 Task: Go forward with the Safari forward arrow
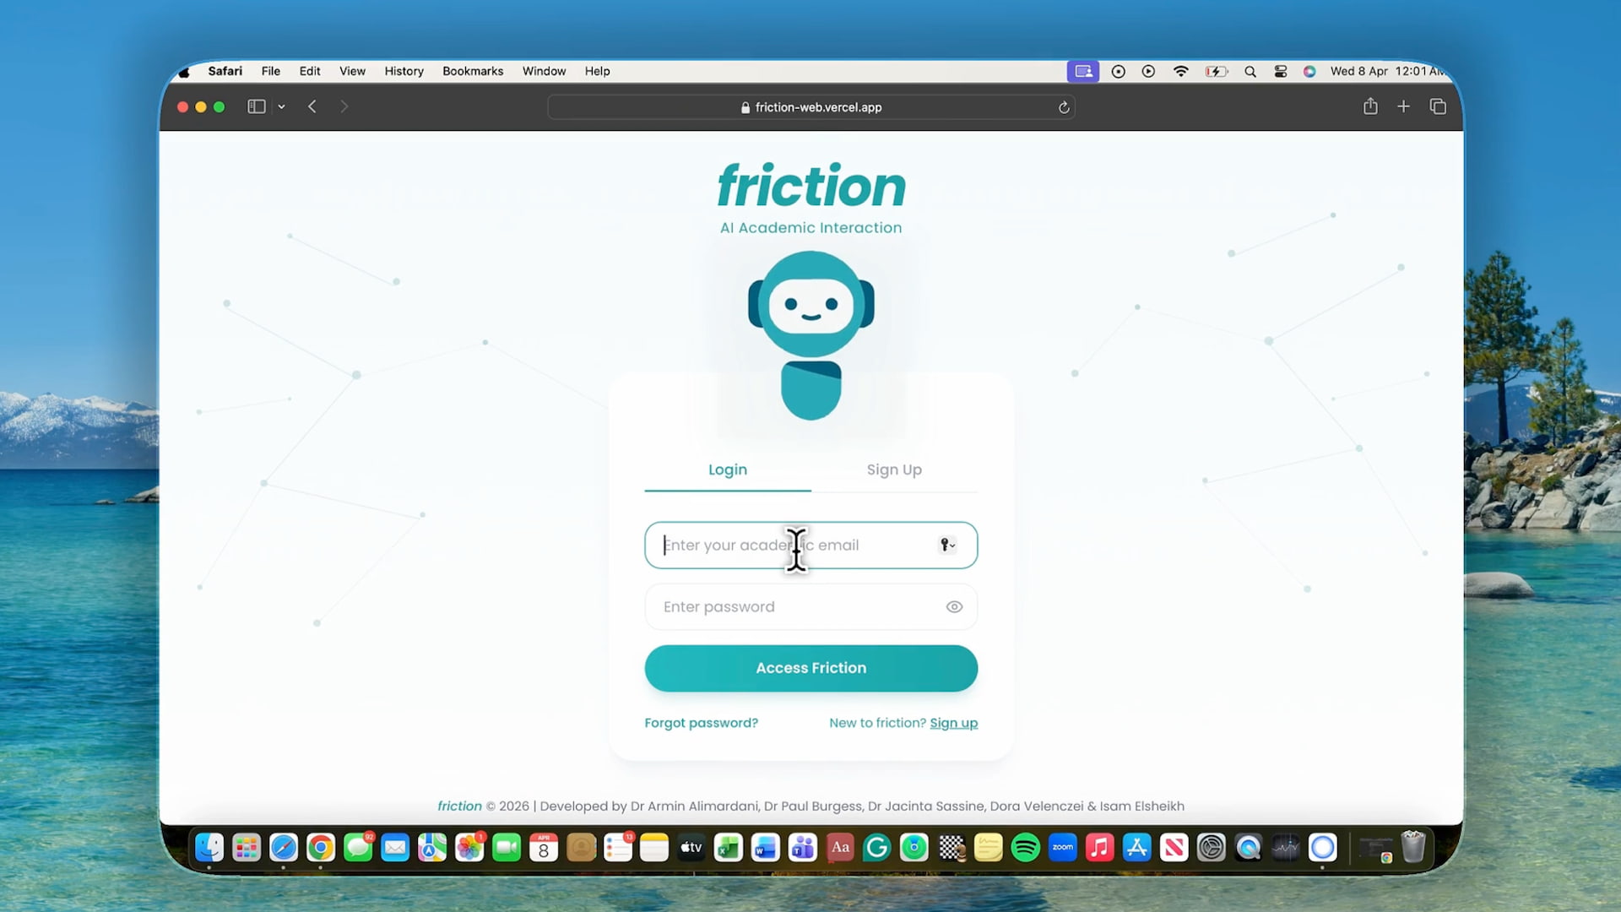click(x=344, y=106)
